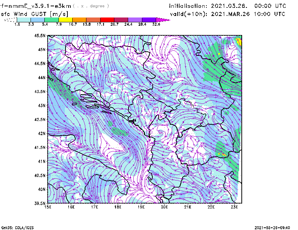Click the model name "rf-nmmE_v3.9.1-e3km"
This screenshot has width=298, height=230.
click(35, 6)
